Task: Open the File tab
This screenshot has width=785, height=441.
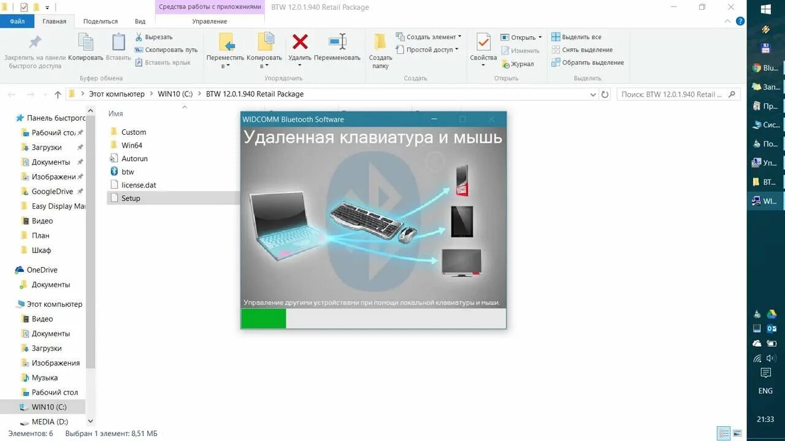Action: (x=17, y=21)
